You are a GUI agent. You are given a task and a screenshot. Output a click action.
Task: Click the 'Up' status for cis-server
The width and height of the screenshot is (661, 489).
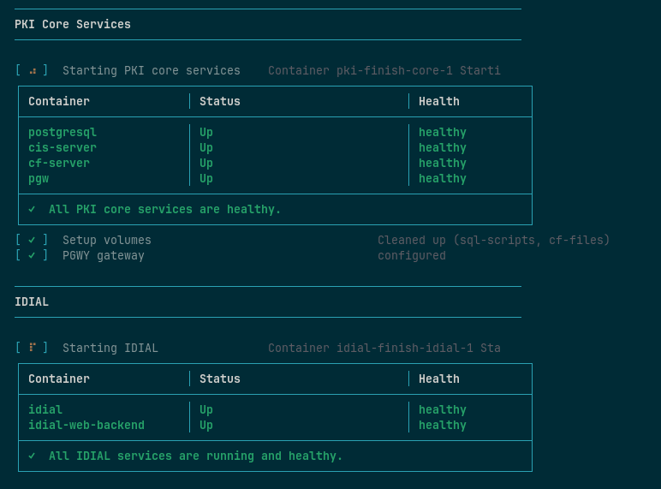pyautogui.click(x=206, y=148)
